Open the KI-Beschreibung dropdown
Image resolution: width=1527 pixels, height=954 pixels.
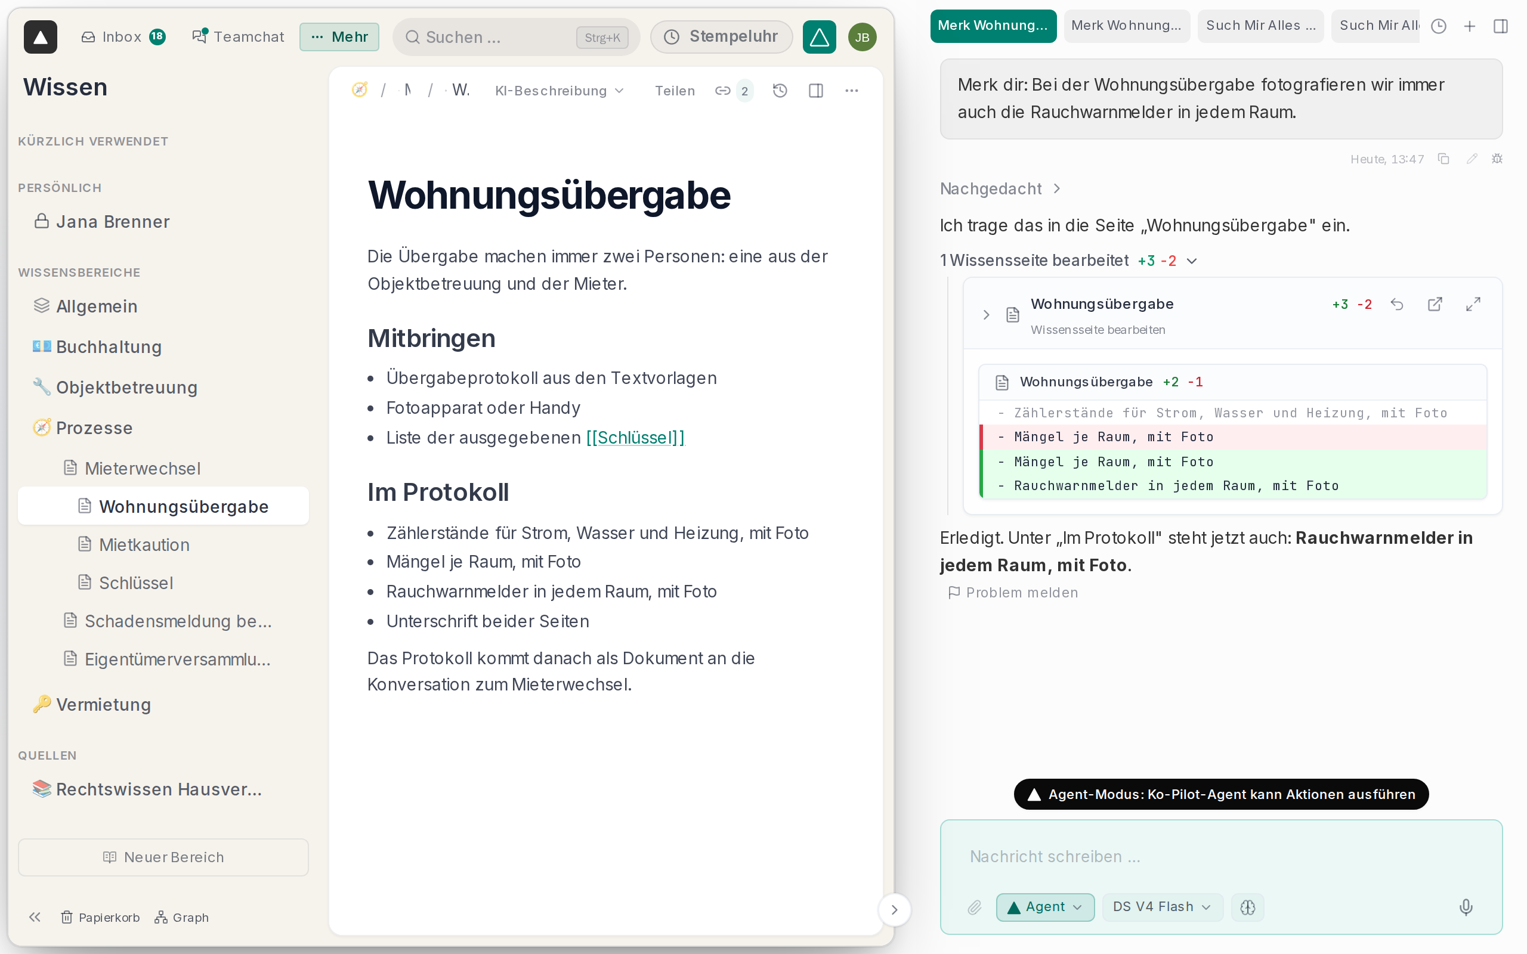click(559, 91)
